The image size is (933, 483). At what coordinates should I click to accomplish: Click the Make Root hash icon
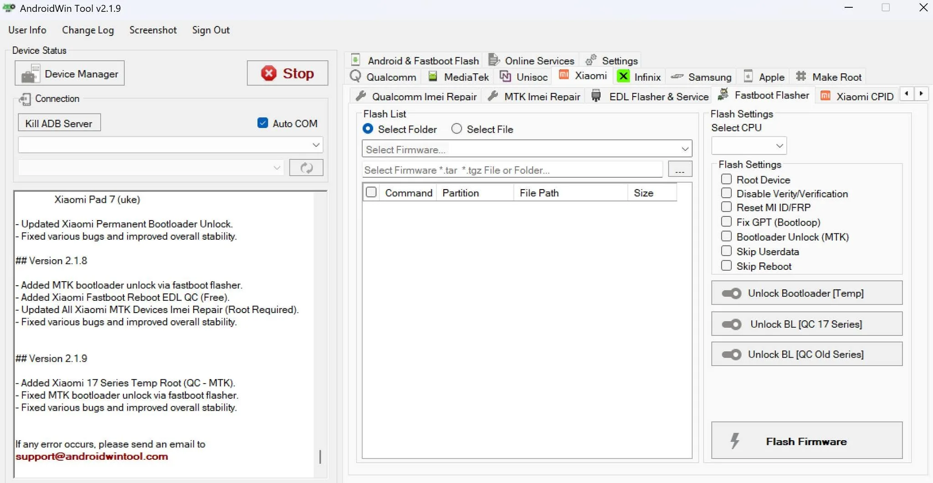(x=801, y=77)
